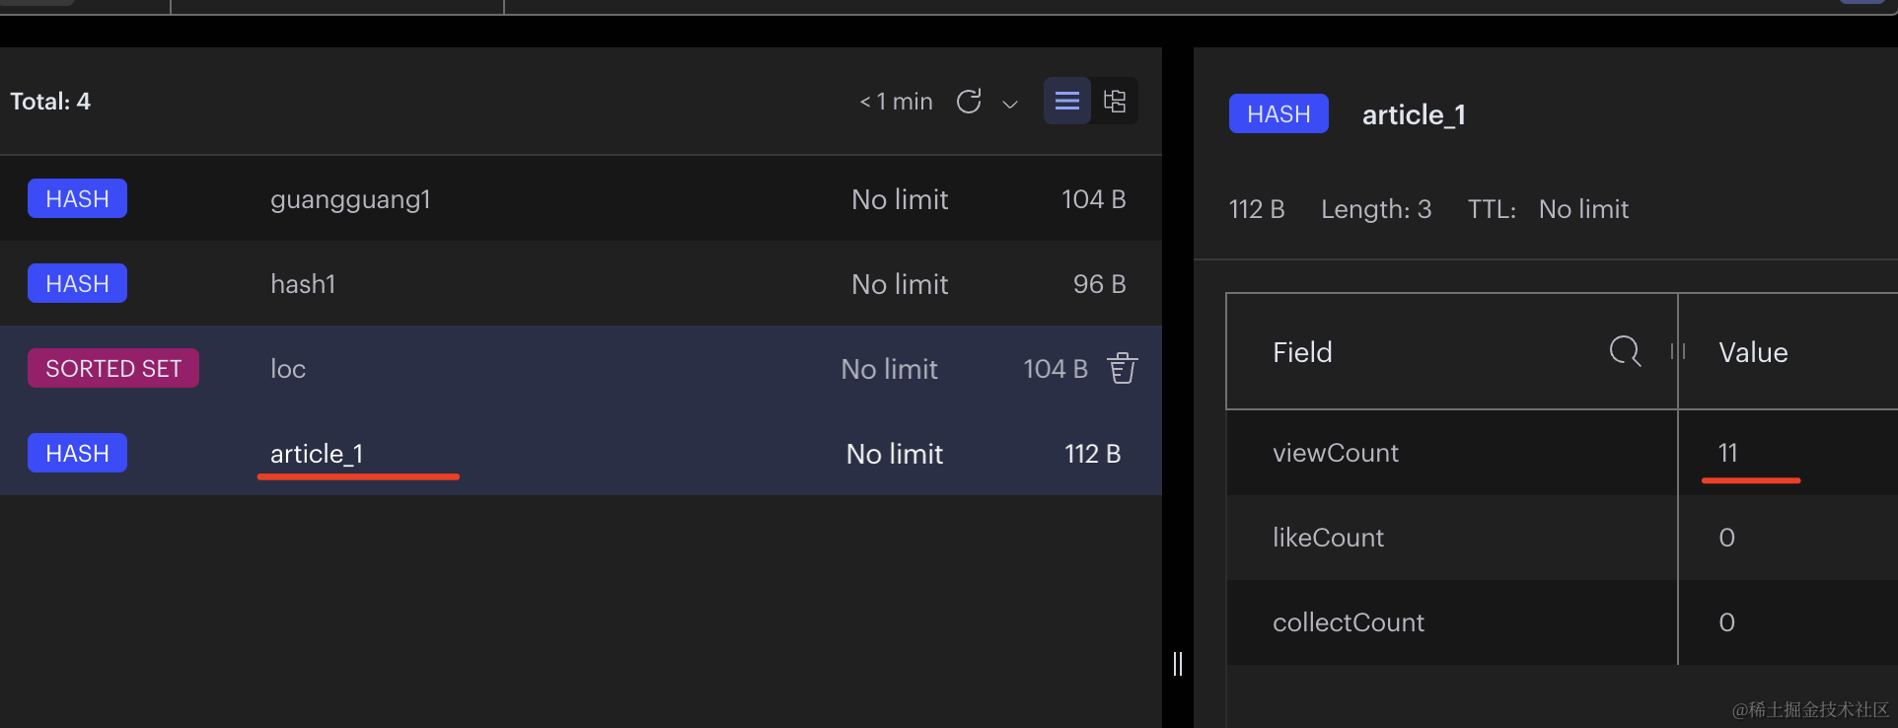Click the refresh key list icon
Viewport: 1898px width, 728px height.
(x=969, y=102)
